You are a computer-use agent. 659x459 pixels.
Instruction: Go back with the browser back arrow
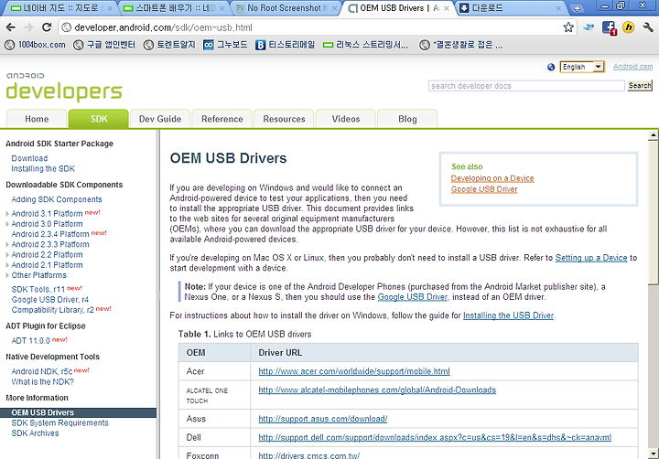[10, 27]
